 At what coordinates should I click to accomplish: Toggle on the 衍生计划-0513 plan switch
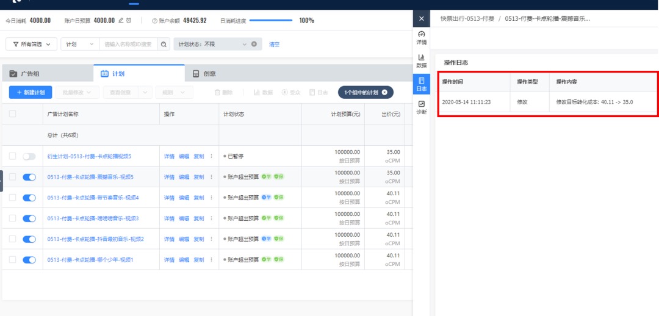pyautogui.click(x=29, y=156)
